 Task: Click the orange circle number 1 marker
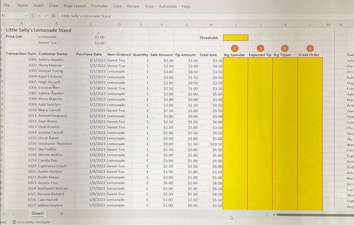click(235, 49)
